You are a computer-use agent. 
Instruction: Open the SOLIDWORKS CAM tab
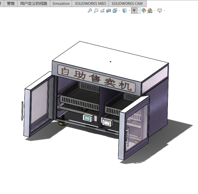[x=127, y=3]
